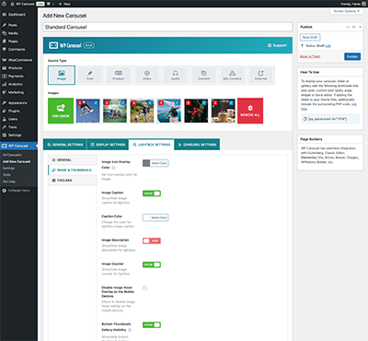368x341 pixels.
Task: Open Settings under WP Carousel submenu
Action: point(8,169)
